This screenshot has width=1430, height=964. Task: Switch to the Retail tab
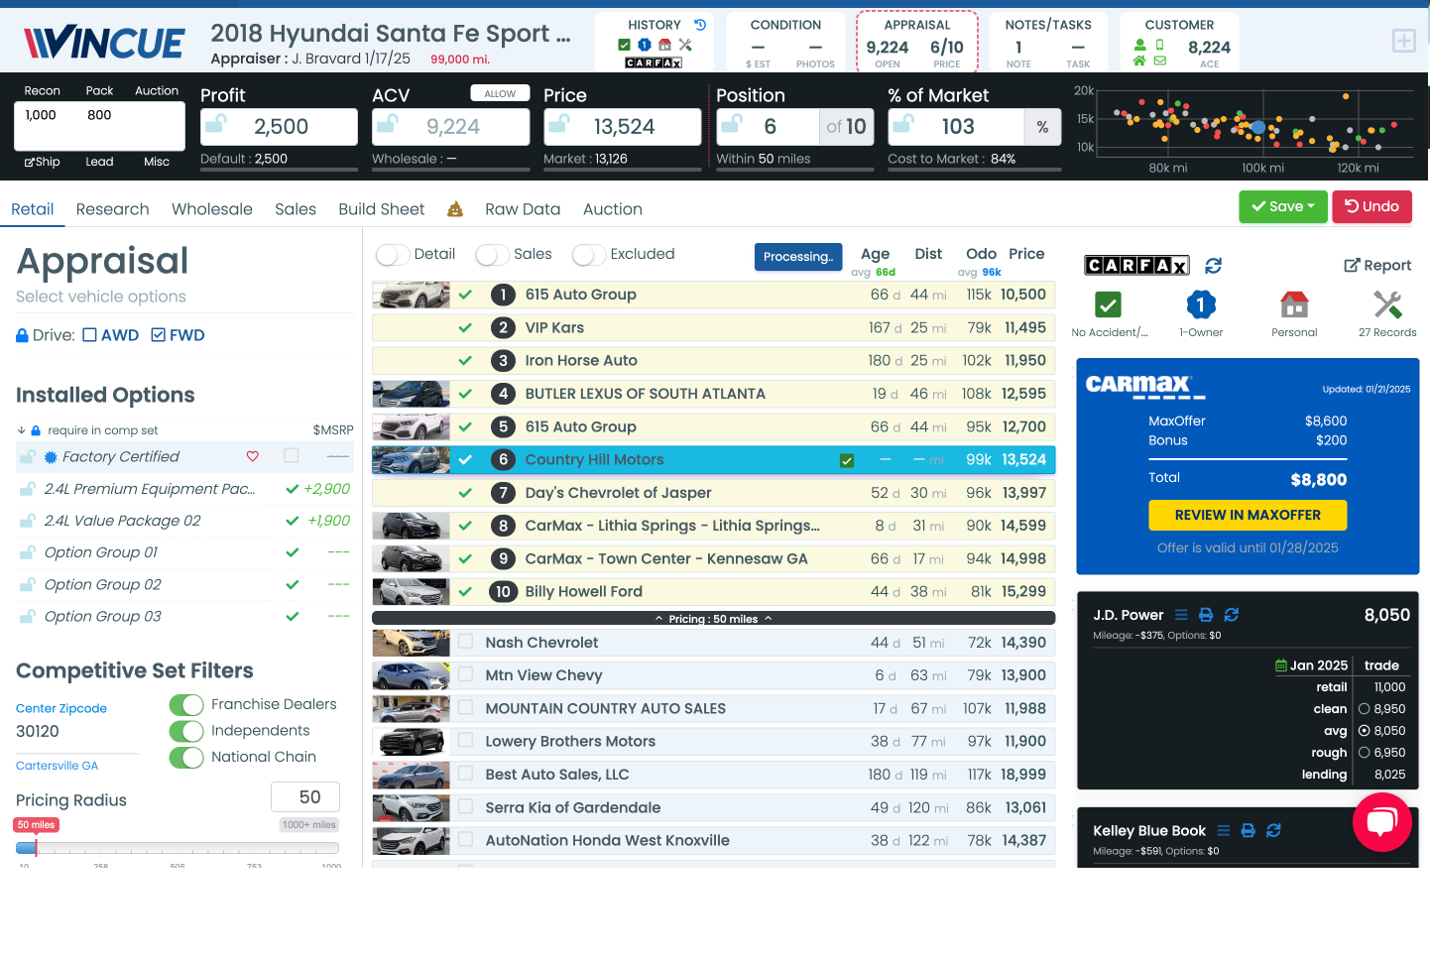[x=33, y=209]
